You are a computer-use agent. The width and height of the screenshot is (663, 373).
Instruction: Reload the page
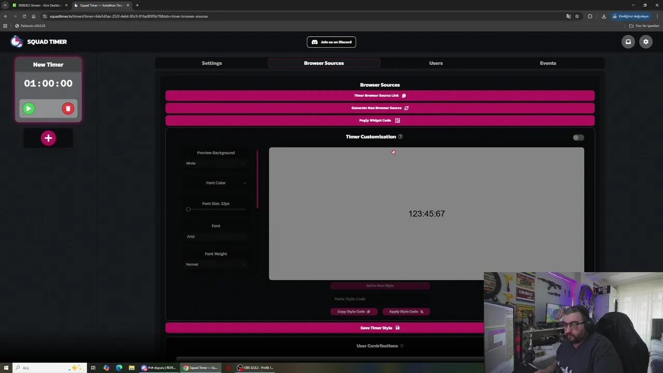(24, 16)
